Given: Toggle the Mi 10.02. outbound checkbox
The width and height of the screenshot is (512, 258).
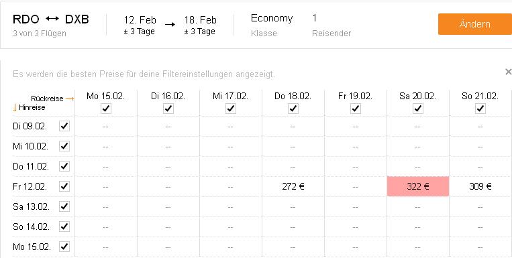Looking at the screenshot, I should point(64,146).
